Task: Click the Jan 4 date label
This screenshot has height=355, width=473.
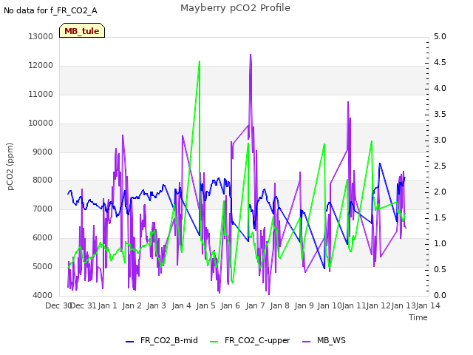Action: coord(181,305)
